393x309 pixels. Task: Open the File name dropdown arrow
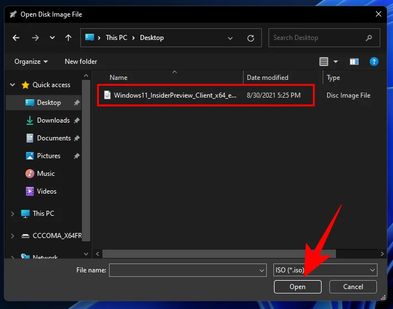tap(261, 270)
